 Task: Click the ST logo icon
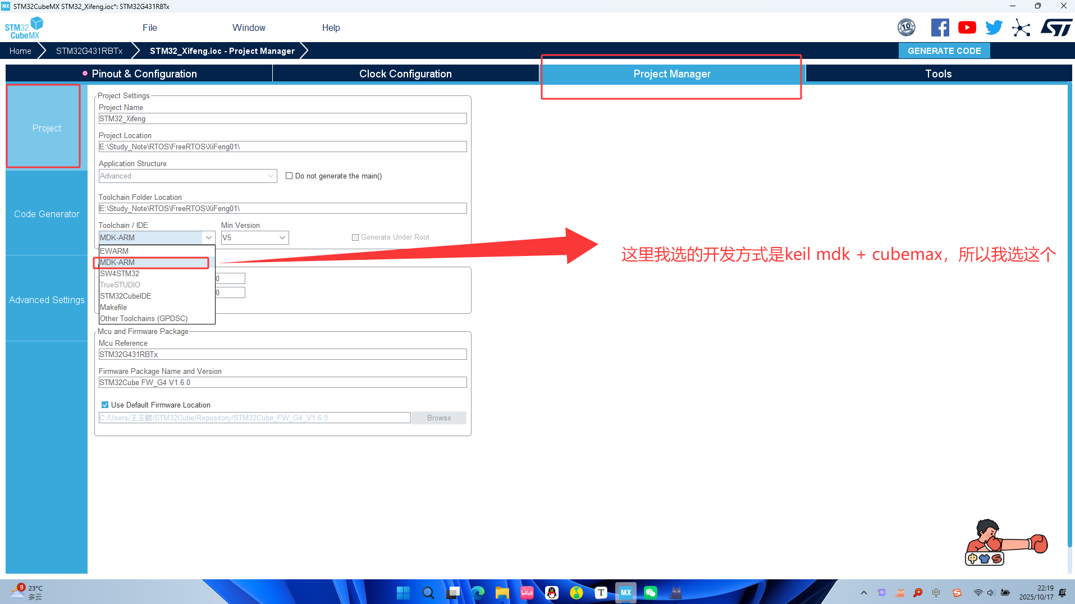click(x=1056, y=28)
